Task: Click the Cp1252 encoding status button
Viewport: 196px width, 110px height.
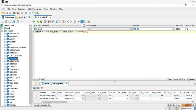Action: point(185,79)
